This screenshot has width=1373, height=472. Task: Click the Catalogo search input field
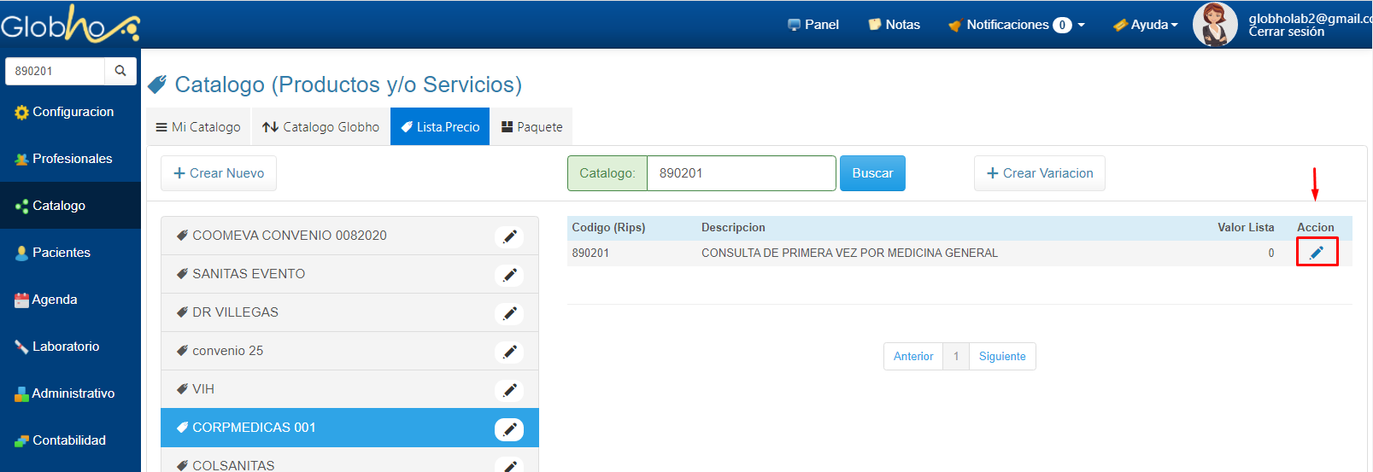[x=740, y=173]
